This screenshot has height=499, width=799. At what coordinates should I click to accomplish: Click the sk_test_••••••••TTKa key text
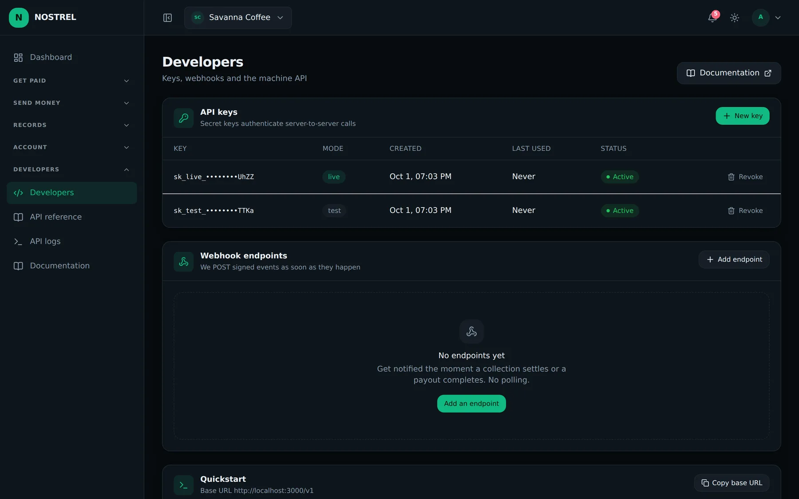(214, 211)
